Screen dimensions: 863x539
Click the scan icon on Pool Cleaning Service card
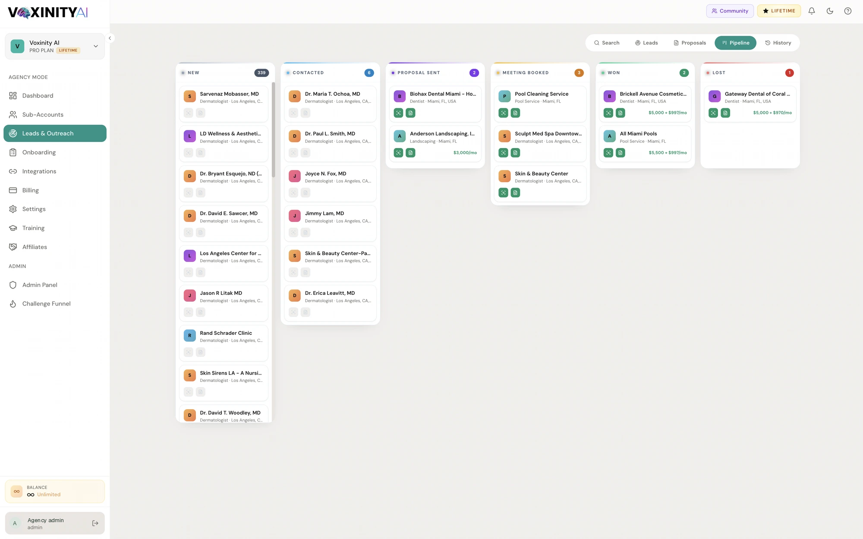click(x=503, y=113)
